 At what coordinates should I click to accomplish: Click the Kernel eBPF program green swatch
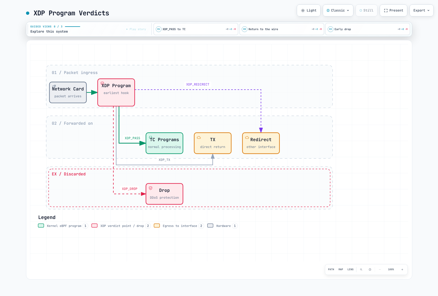tap(41, 226)
